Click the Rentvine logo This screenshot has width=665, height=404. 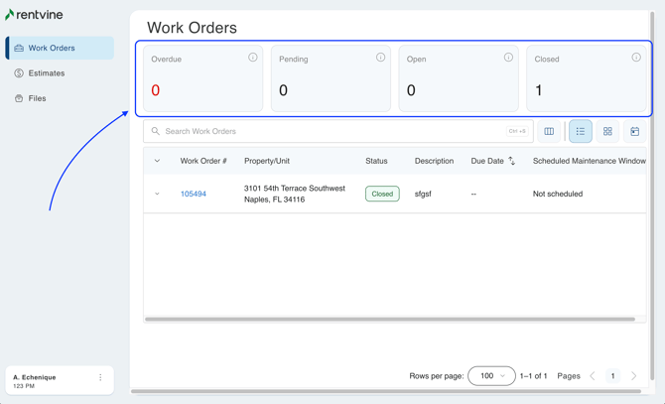coord(34,15)
